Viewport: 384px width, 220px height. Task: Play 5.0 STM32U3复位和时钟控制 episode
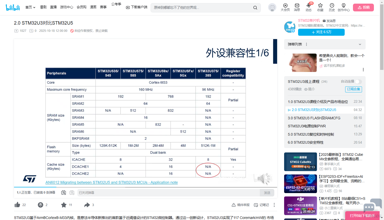[x=325, y=134]
